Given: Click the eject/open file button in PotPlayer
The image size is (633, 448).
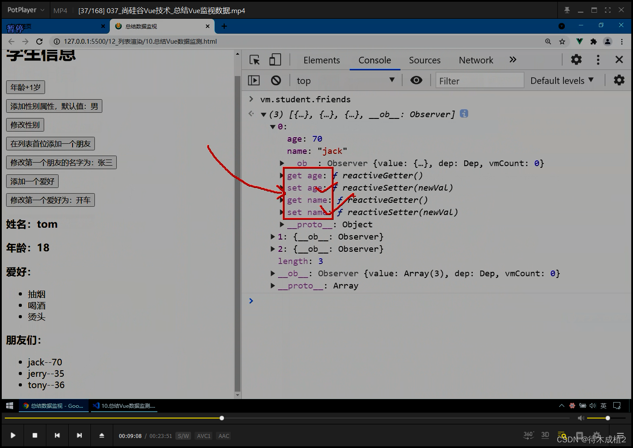Looking at the screenshot, I should (101, 435).
